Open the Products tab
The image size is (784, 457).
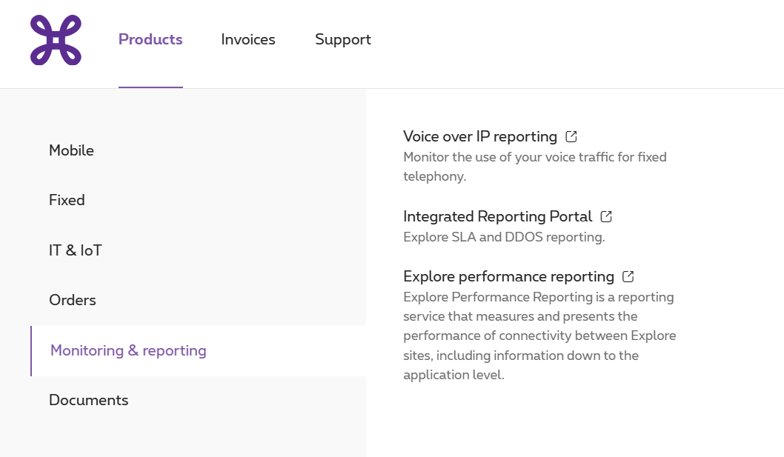click(x=150, y=40)
